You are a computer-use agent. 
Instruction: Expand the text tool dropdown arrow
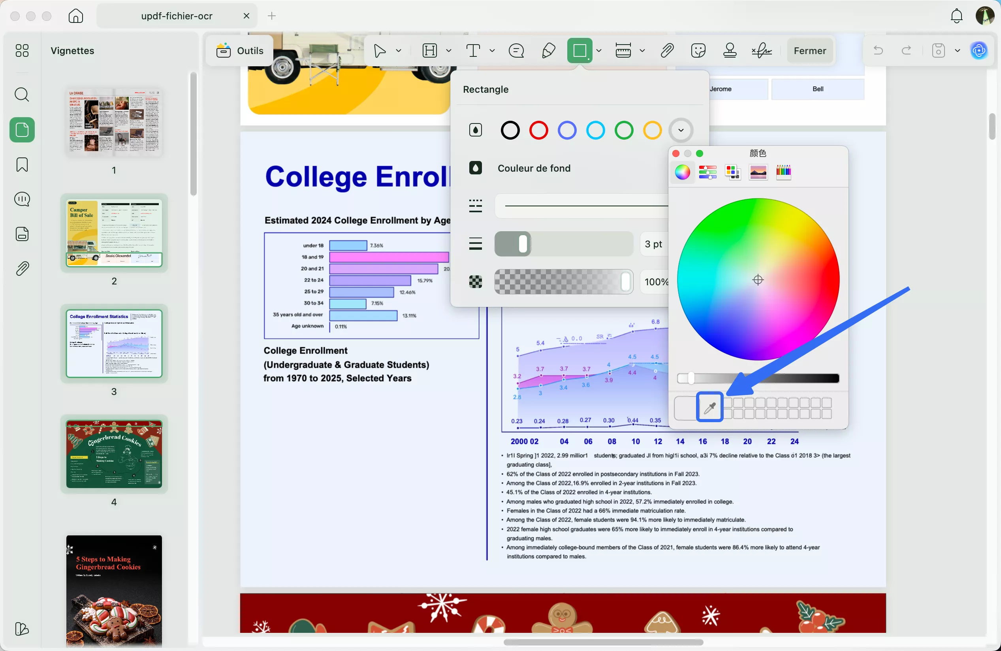[x=492, y=51]
